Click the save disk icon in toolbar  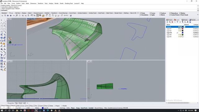click(40, 16)
